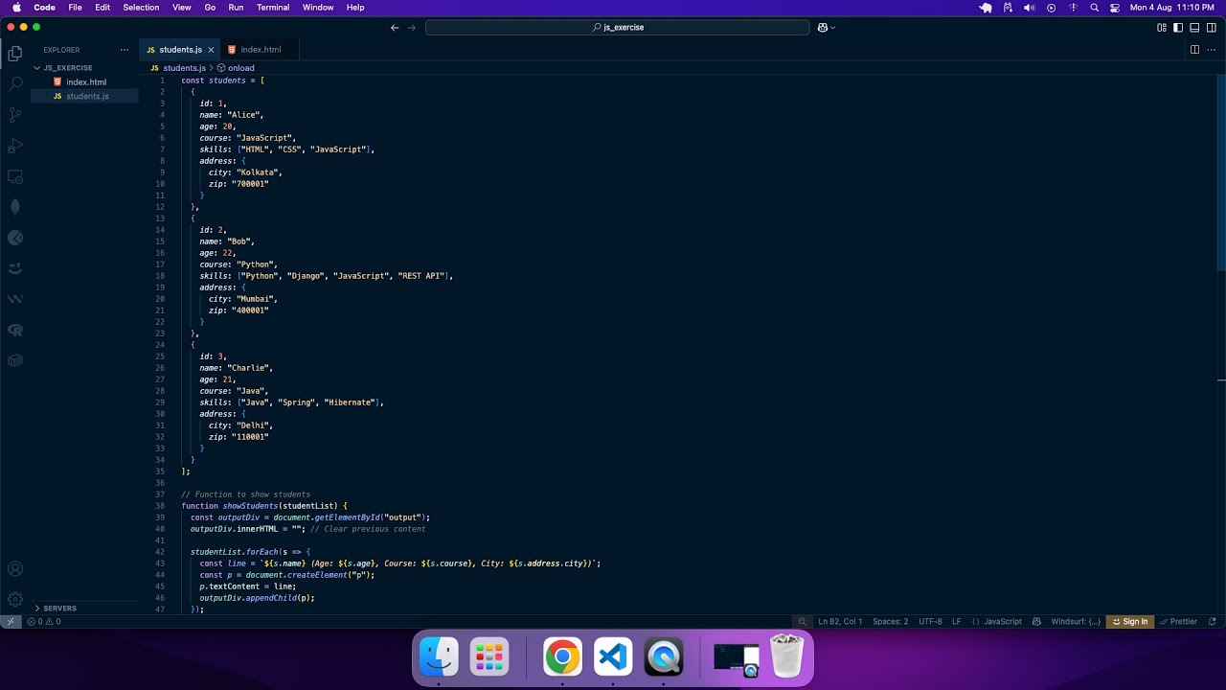This screenshot has width=1226, height=690.
Task: Open Launchpad from the Dock
Action: pos(488,657)
